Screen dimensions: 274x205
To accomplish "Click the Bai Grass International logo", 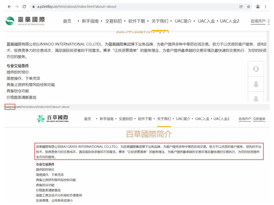I will 53,119.
